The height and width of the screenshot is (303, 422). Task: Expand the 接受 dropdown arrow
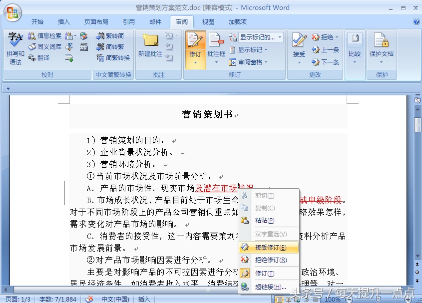pos(299,63)
